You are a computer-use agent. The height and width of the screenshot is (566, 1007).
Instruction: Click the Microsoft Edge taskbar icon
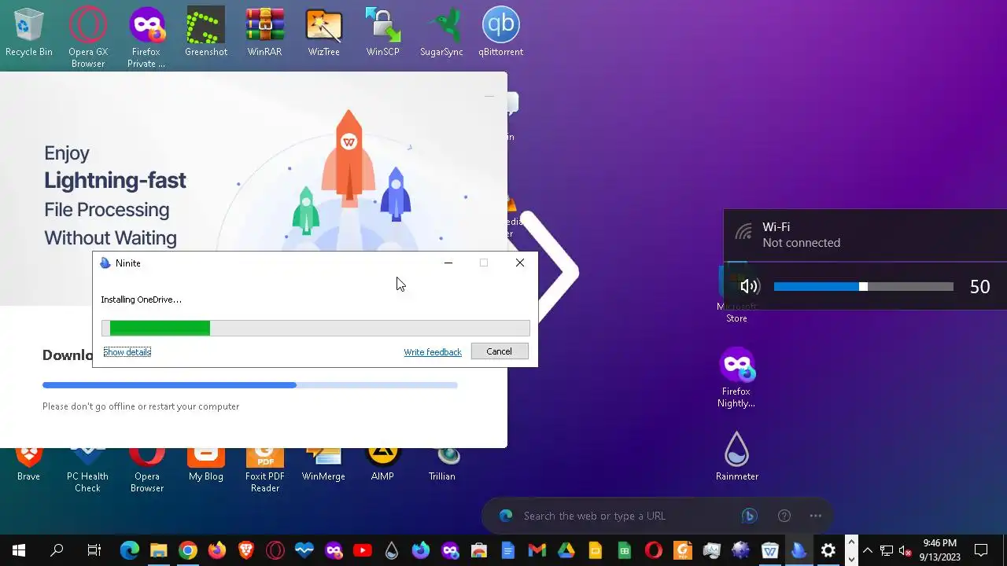point(130,550)
